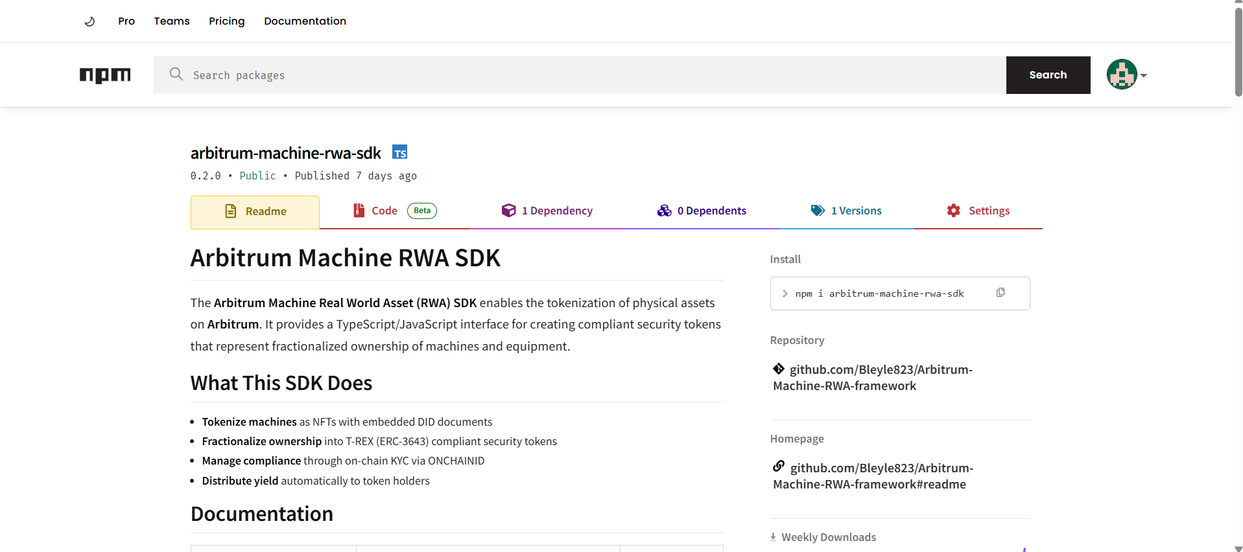Click the page vertical scrollbar thumb
The width and height of the screenshot is (1243, 552).
click(1238, 52)
